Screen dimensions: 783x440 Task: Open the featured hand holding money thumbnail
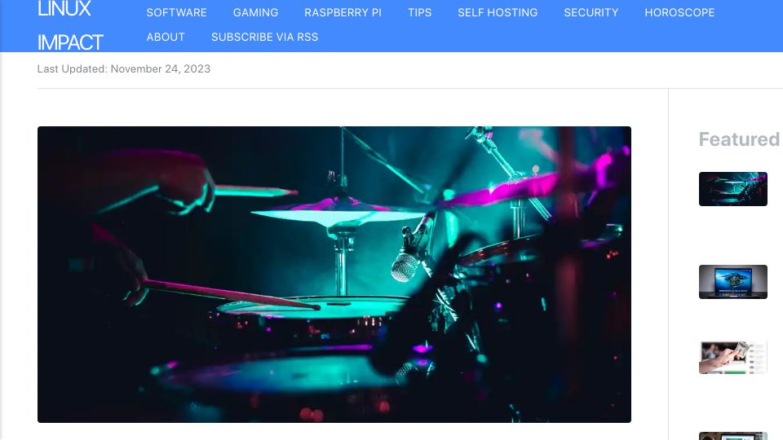pyautogui.click(x=732, y=358)
